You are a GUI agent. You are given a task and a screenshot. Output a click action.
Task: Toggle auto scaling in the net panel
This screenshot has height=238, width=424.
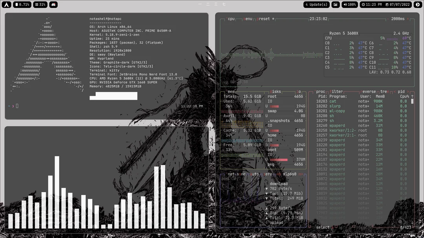tap(254, 174)
